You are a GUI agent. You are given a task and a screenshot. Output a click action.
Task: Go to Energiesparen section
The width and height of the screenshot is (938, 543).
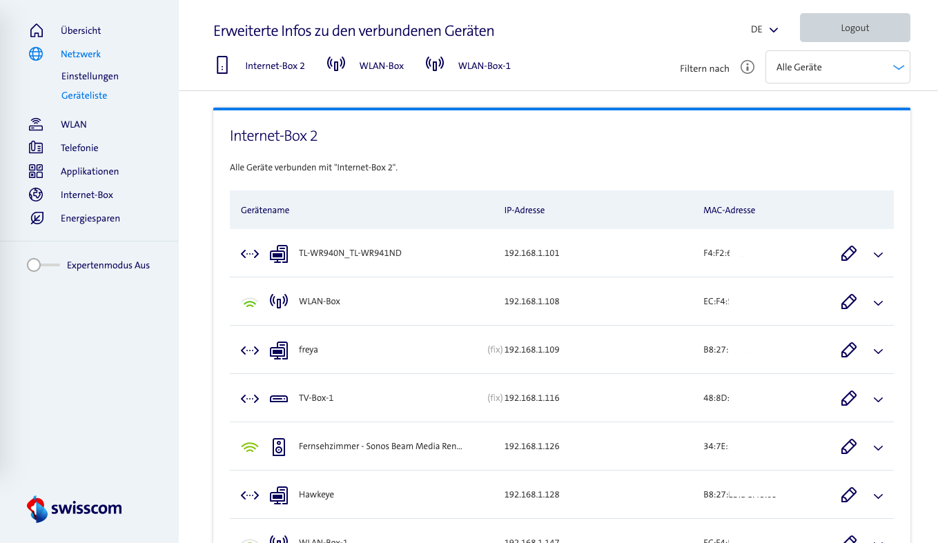tap(90, 218)
